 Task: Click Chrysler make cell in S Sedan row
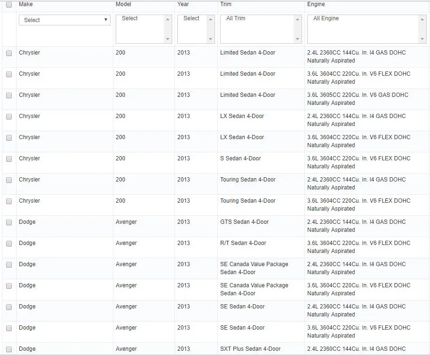[x=29, y=158]
